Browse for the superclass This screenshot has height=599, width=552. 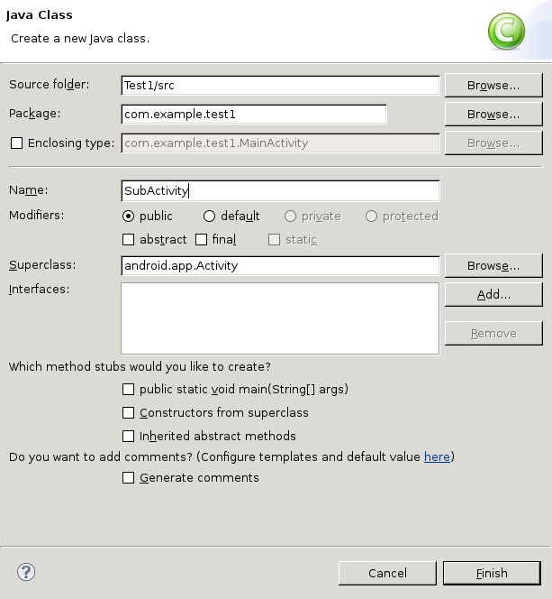click(x=493, y=266)
